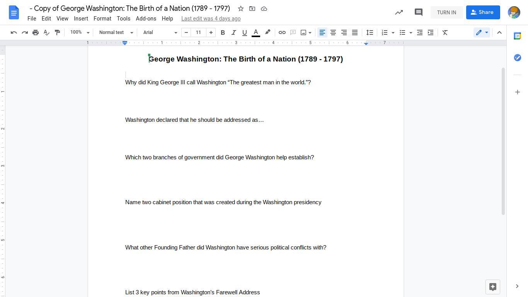
Task: Open the Add-ons menu
Action: point(146,19)
